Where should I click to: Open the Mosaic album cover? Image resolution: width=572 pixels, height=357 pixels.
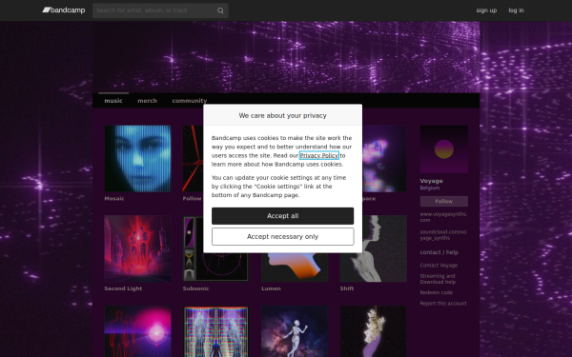pyautogui.click(x=137, y=158)
